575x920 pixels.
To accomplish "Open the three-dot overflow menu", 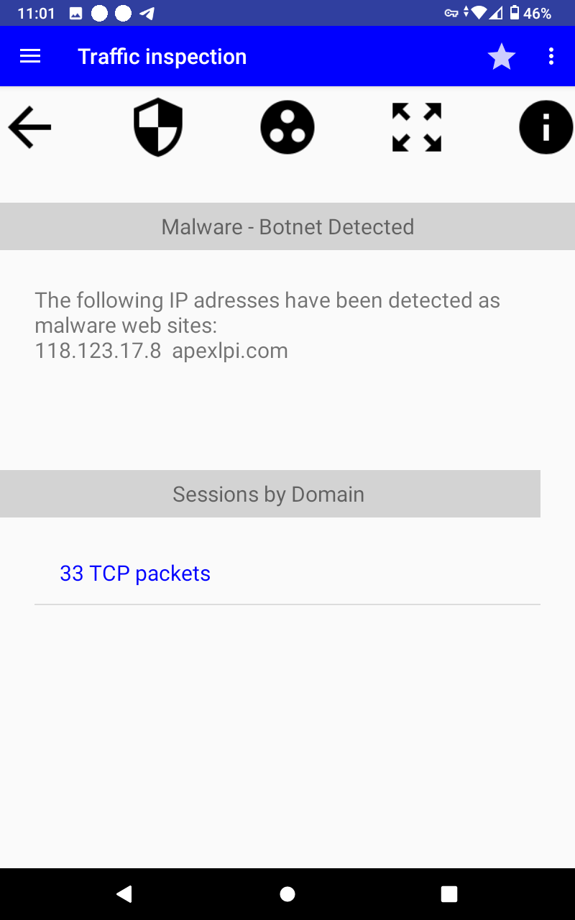I will coord(551,57).
